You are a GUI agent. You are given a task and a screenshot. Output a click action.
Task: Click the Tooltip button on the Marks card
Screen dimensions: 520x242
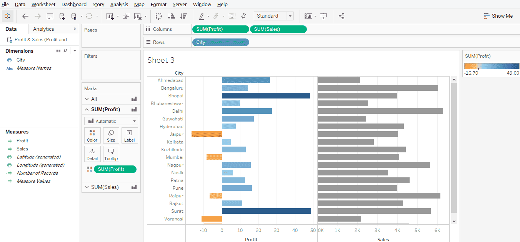click(111, 154)
